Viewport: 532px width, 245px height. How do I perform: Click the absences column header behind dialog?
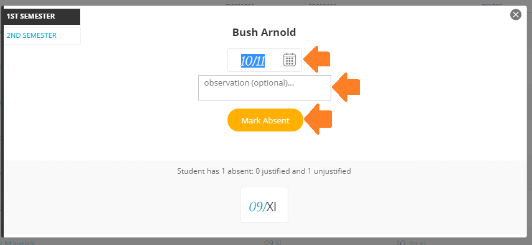click(x=323, y=4)
